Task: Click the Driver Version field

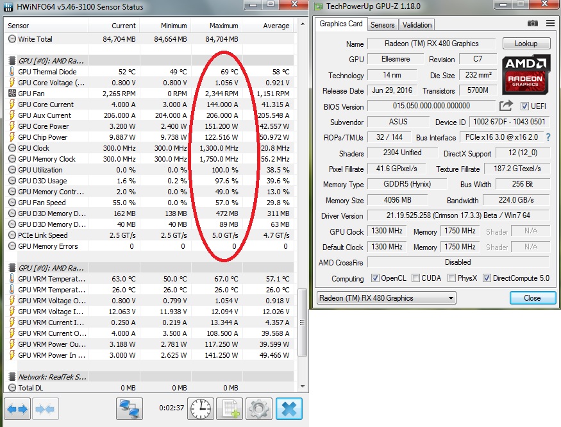Action: click(x=458, y=215)
